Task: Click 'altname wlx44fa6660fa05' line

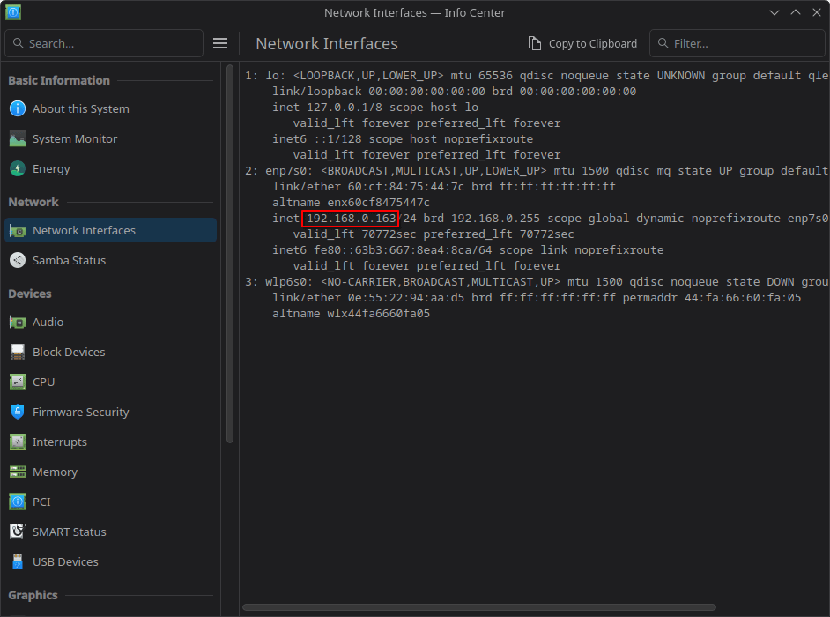Action: coord(351,314)
